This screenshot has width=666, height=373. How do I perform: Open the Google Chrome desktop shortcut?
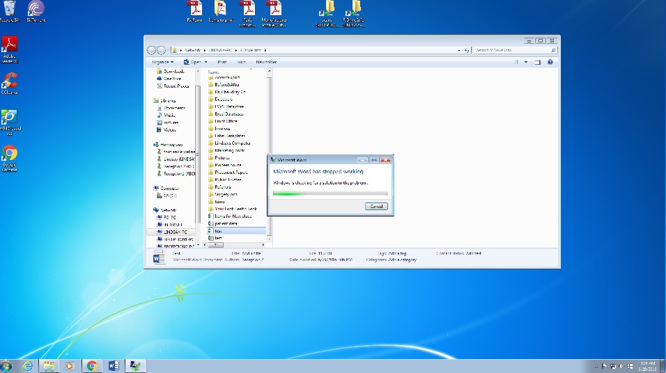pyautogui.click(x=9, y=159)
